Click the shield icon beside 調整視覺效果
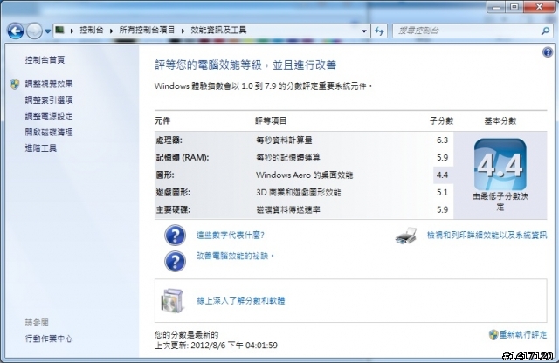The width and height of the screenshot is (559, 363). (x=15, y=84)
